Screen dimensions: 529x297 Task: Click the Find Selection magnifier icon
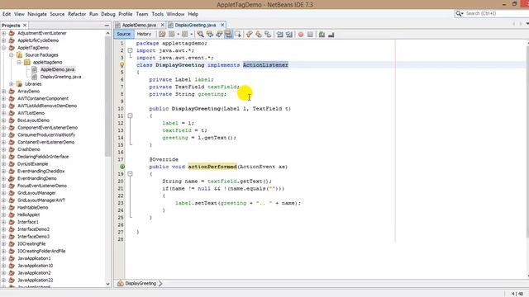(x=200, y=34)
